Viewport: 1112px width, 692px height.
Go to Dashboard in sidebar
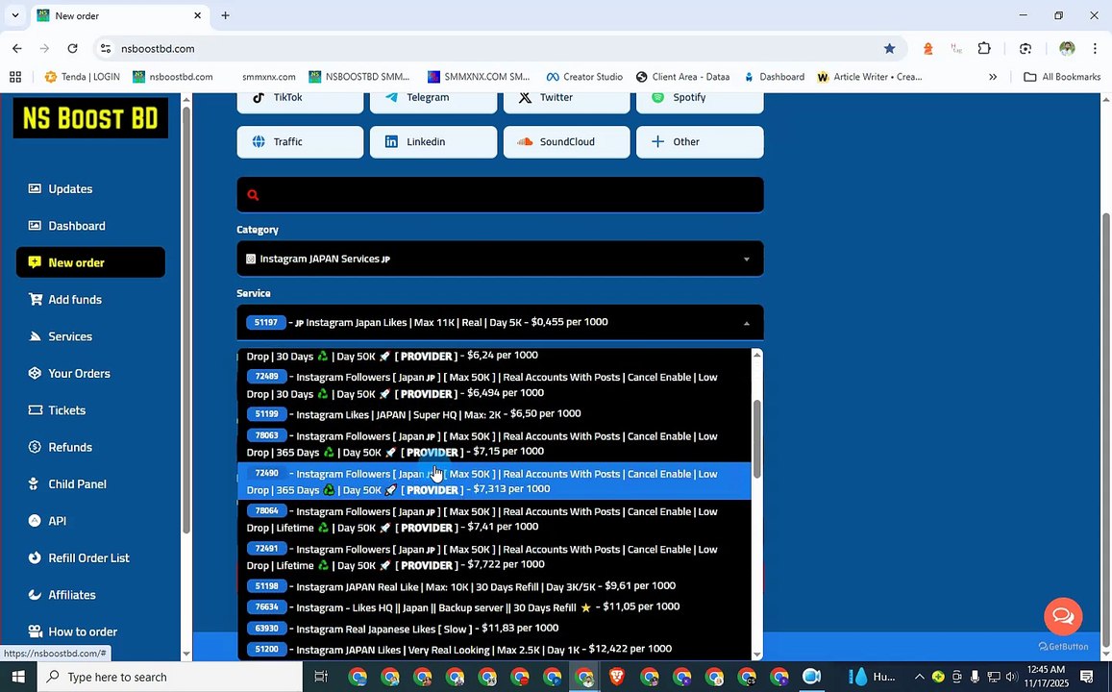click(76, 226)
